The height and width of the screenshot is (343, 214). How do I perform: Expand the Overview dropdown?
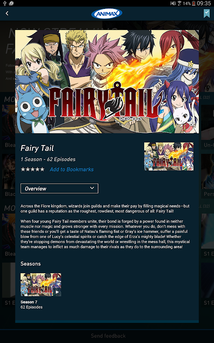coord(59,188)
